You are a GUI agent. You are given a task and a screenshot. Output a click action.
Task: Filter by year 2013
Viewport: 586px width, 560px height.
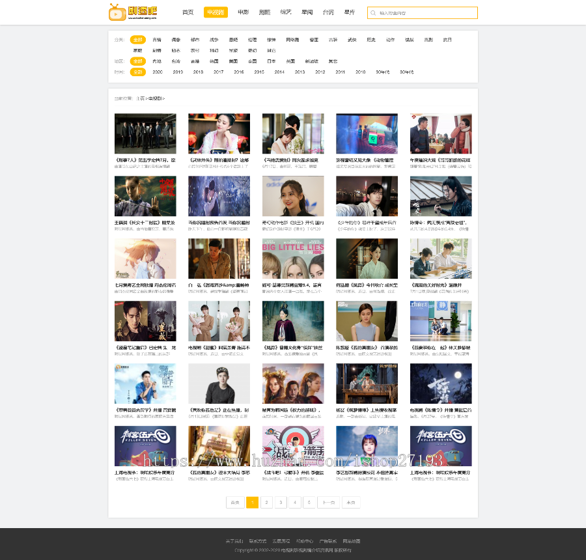click(x=300, y=72)
